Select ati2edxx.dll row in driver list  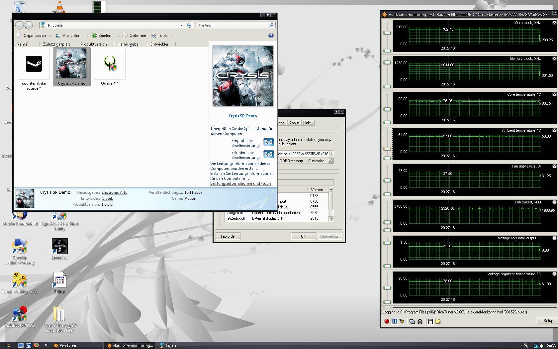tap(276, 218)
